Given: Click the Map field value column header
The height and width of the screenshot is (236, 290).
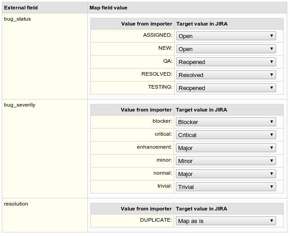Looking at the screenshot, I should pos(108,8).
